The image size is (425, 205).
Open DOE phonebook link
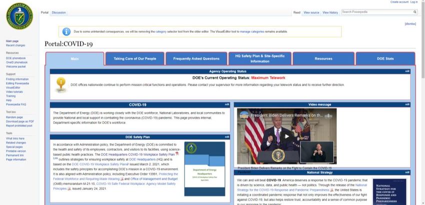tap(15, 58)
